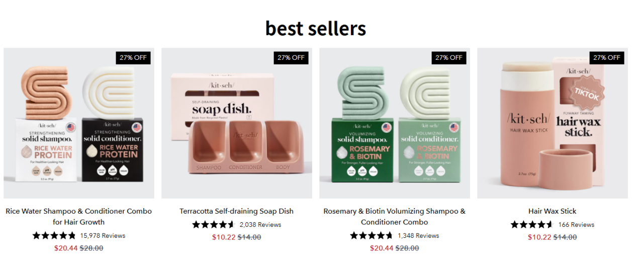Viewport: 637px width, 267px height.
Task: Click the Hair Wax Stick title link
Action: pyautogui.click(x=553, y=211)
